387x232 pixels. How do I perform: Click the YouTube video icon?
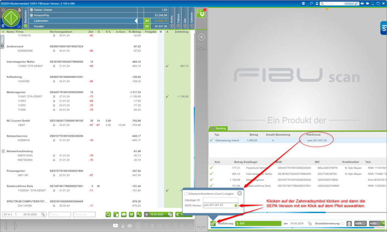(x=116, y=225)
